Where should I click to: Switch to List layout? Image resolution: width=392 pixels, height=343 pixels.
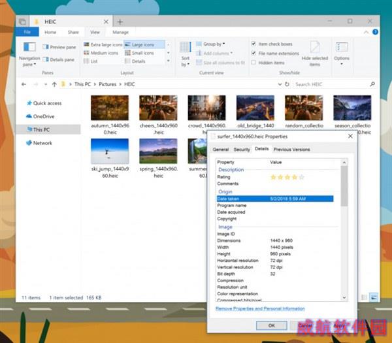click(x=91, y=61)
